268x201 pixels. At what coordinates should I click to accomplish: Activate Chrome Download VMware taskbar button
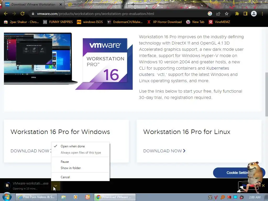point(115,197)
